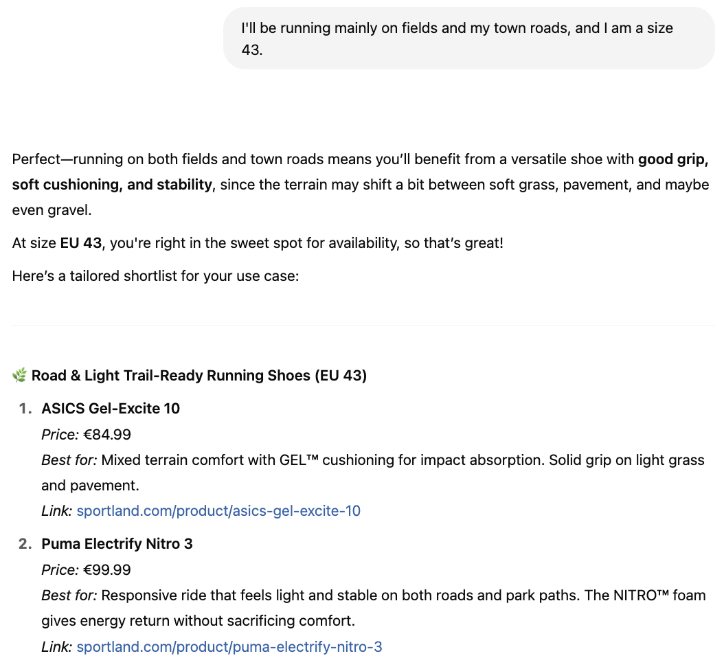Click the heading Road & Light Trail-Ready Running Shoes
This screenshot has width=724, height=669.
(x=199, y=375)
